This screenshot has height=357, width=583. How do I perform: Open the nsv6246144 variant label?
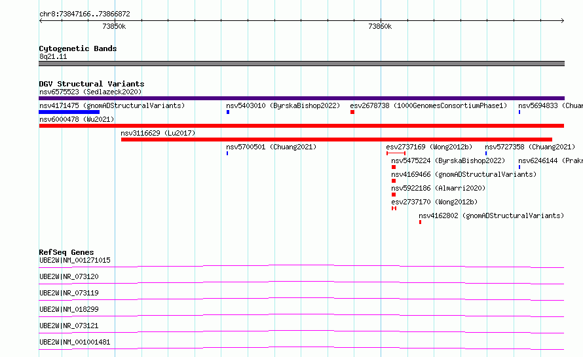(551, 160)
